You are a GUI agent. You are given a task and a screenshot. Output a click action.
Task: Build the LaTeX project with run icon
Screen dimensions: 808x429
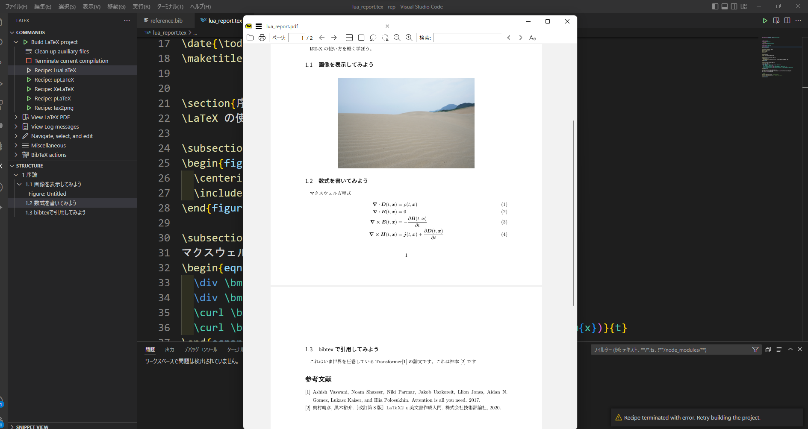(x=765, y=21)
